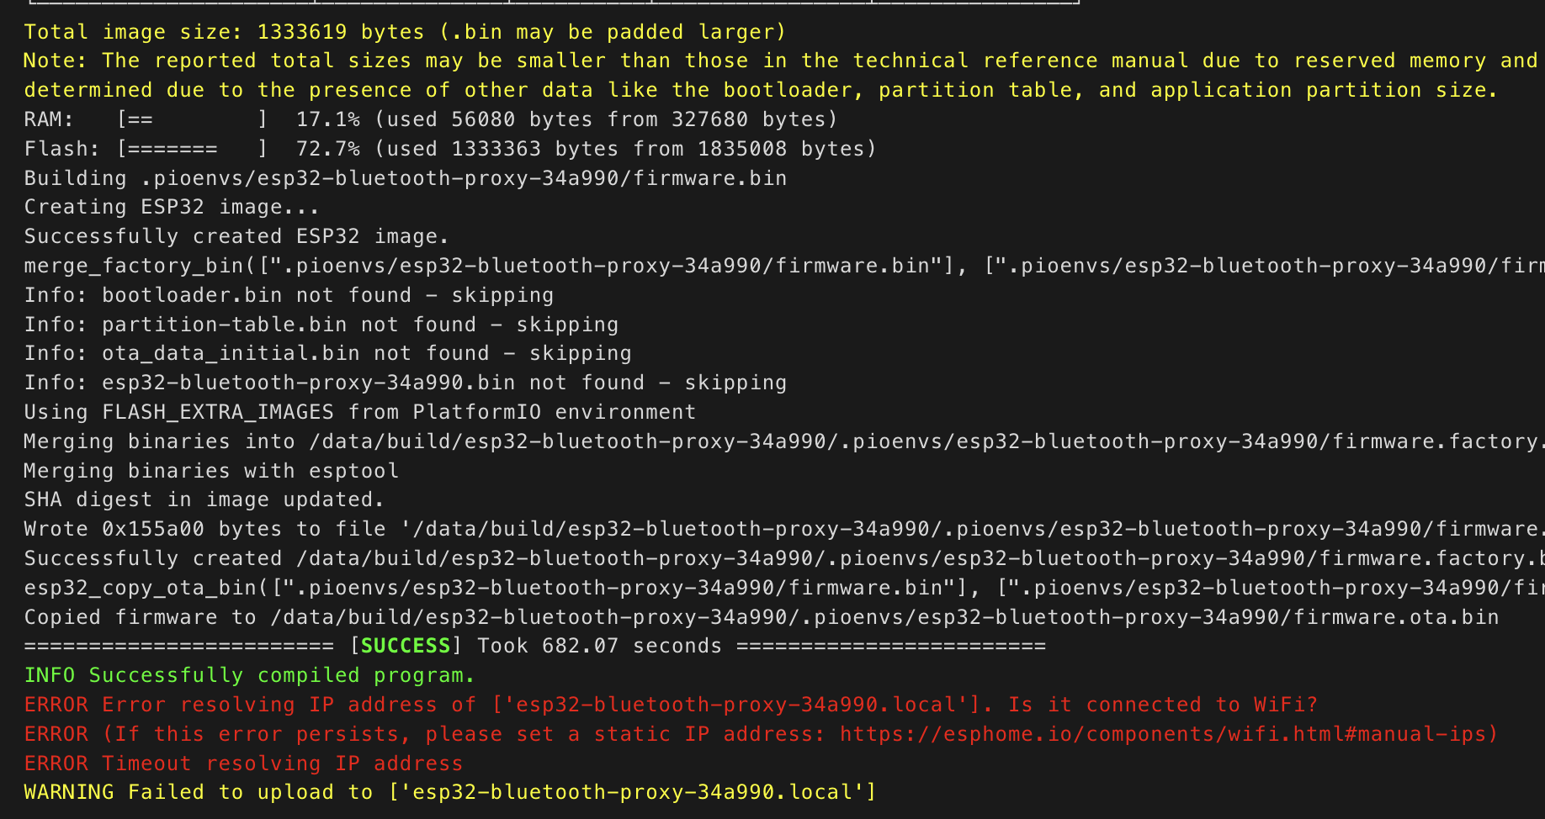Click the 'Timeout resolving IP address' error
Viewport: 1545px width, 819px height.
tap(243, 764)
